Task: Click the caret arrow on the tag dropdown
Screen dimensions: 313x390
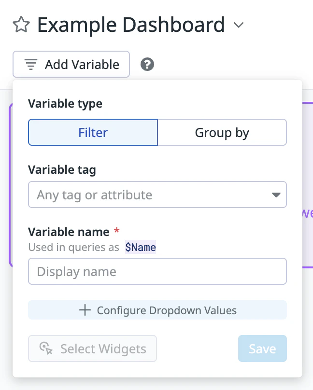Action: (275, 195)
